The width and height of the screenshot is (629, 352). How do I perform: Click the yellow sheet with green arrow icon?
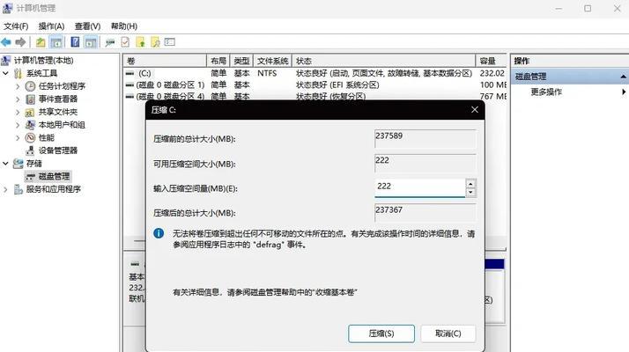coord(140,42)
